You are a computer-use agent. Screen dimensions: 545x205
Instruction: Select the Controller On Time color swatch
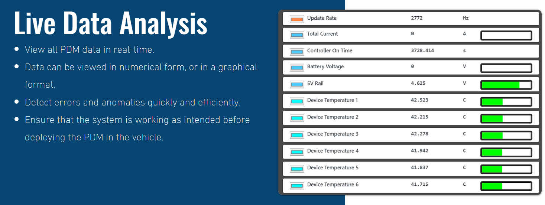pyautogui.click(x=297, y=52)
